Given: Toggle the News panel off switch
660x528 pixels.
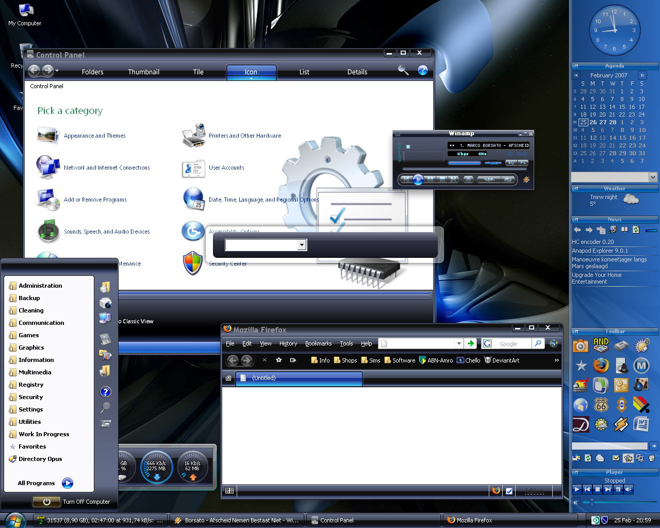Looking at the screenshot, I should coord(575,220).
